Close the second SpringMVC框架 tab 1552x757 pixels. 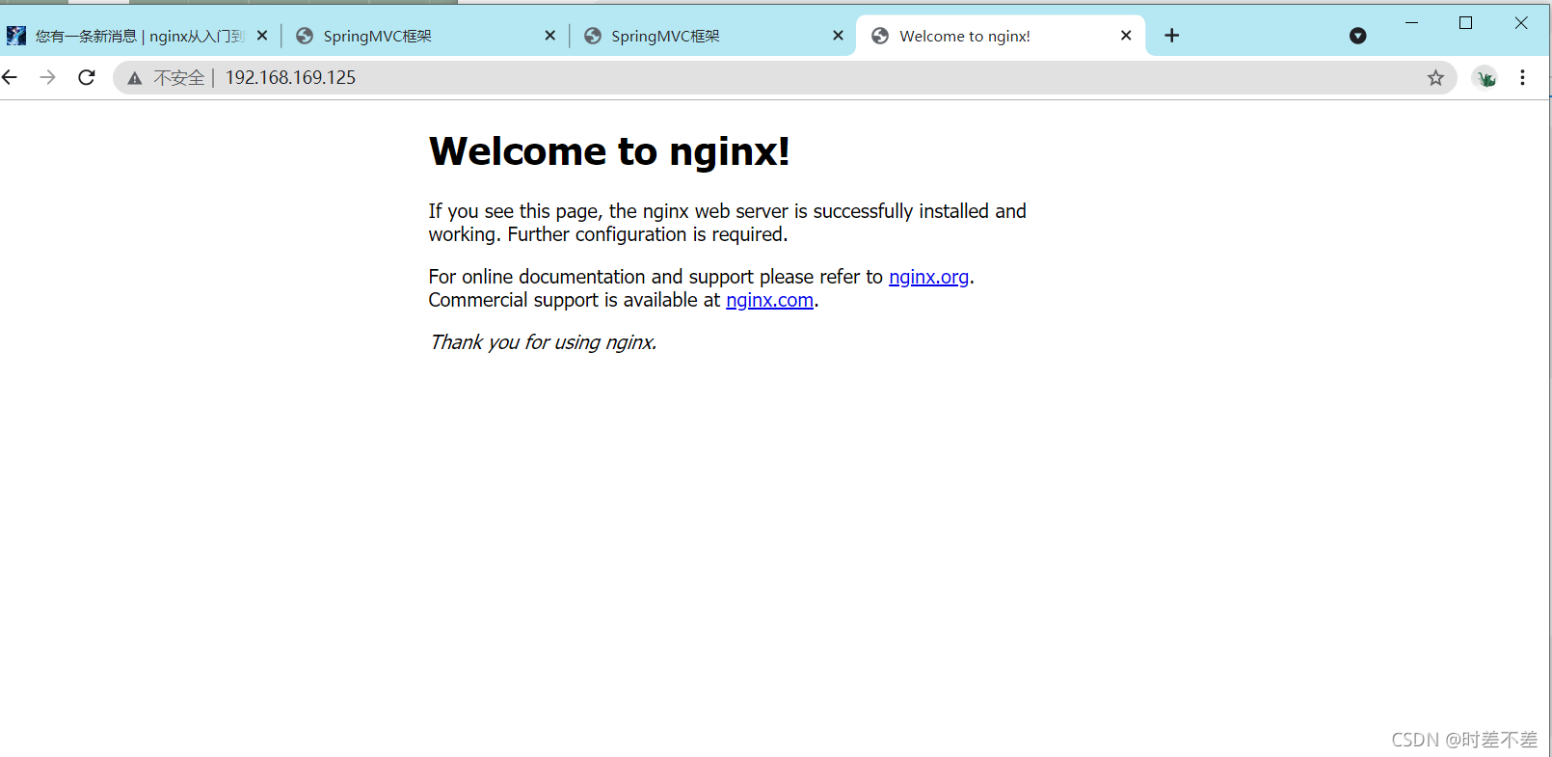[838, 36]
